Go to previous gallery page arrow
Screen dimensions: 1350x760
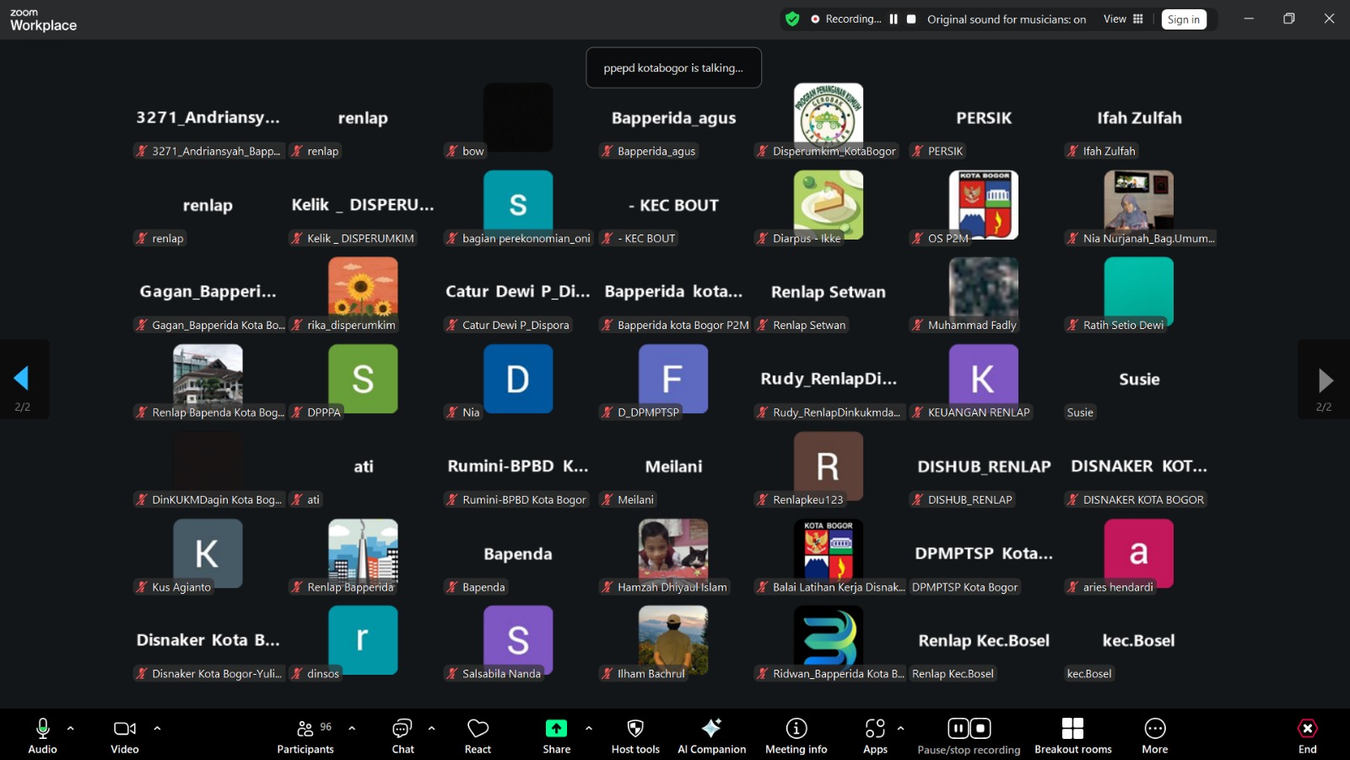click(x=22, y=379)
